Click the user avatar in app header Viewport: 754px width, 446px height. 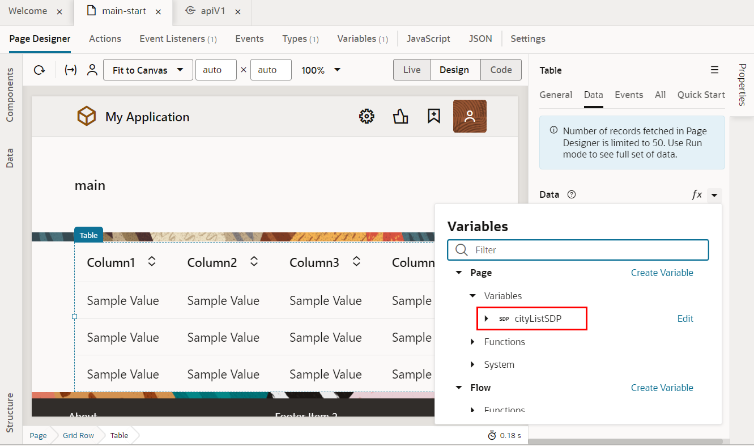(x=470, y=116)
